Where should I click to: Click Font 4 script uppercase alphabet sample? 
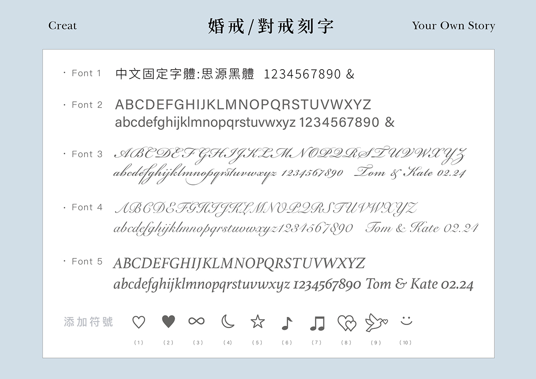[266, 208]
